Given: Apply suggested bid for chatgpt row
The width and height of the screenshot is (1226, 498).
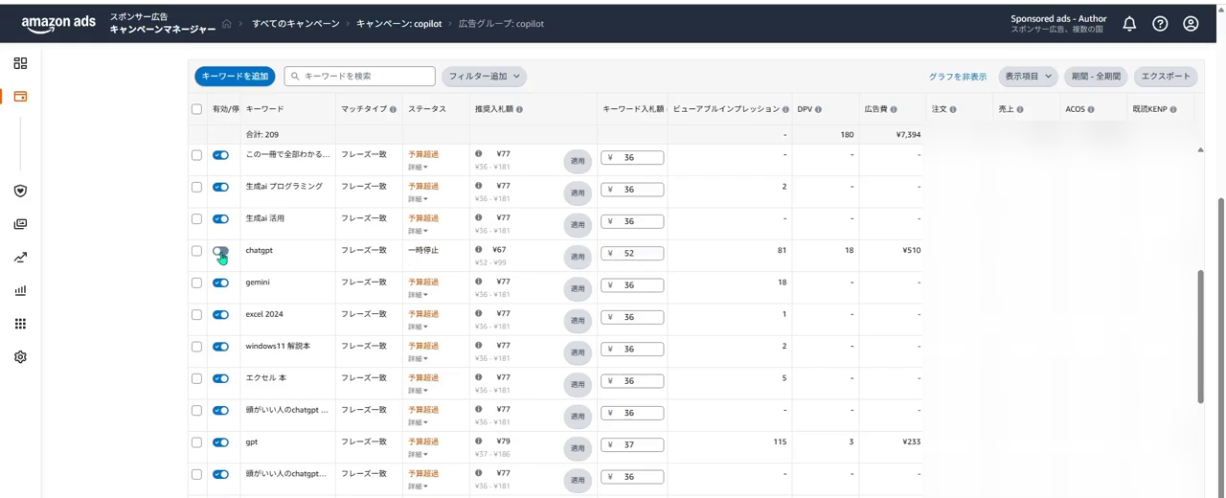Looking at the screenshot, I should (578, 256).
